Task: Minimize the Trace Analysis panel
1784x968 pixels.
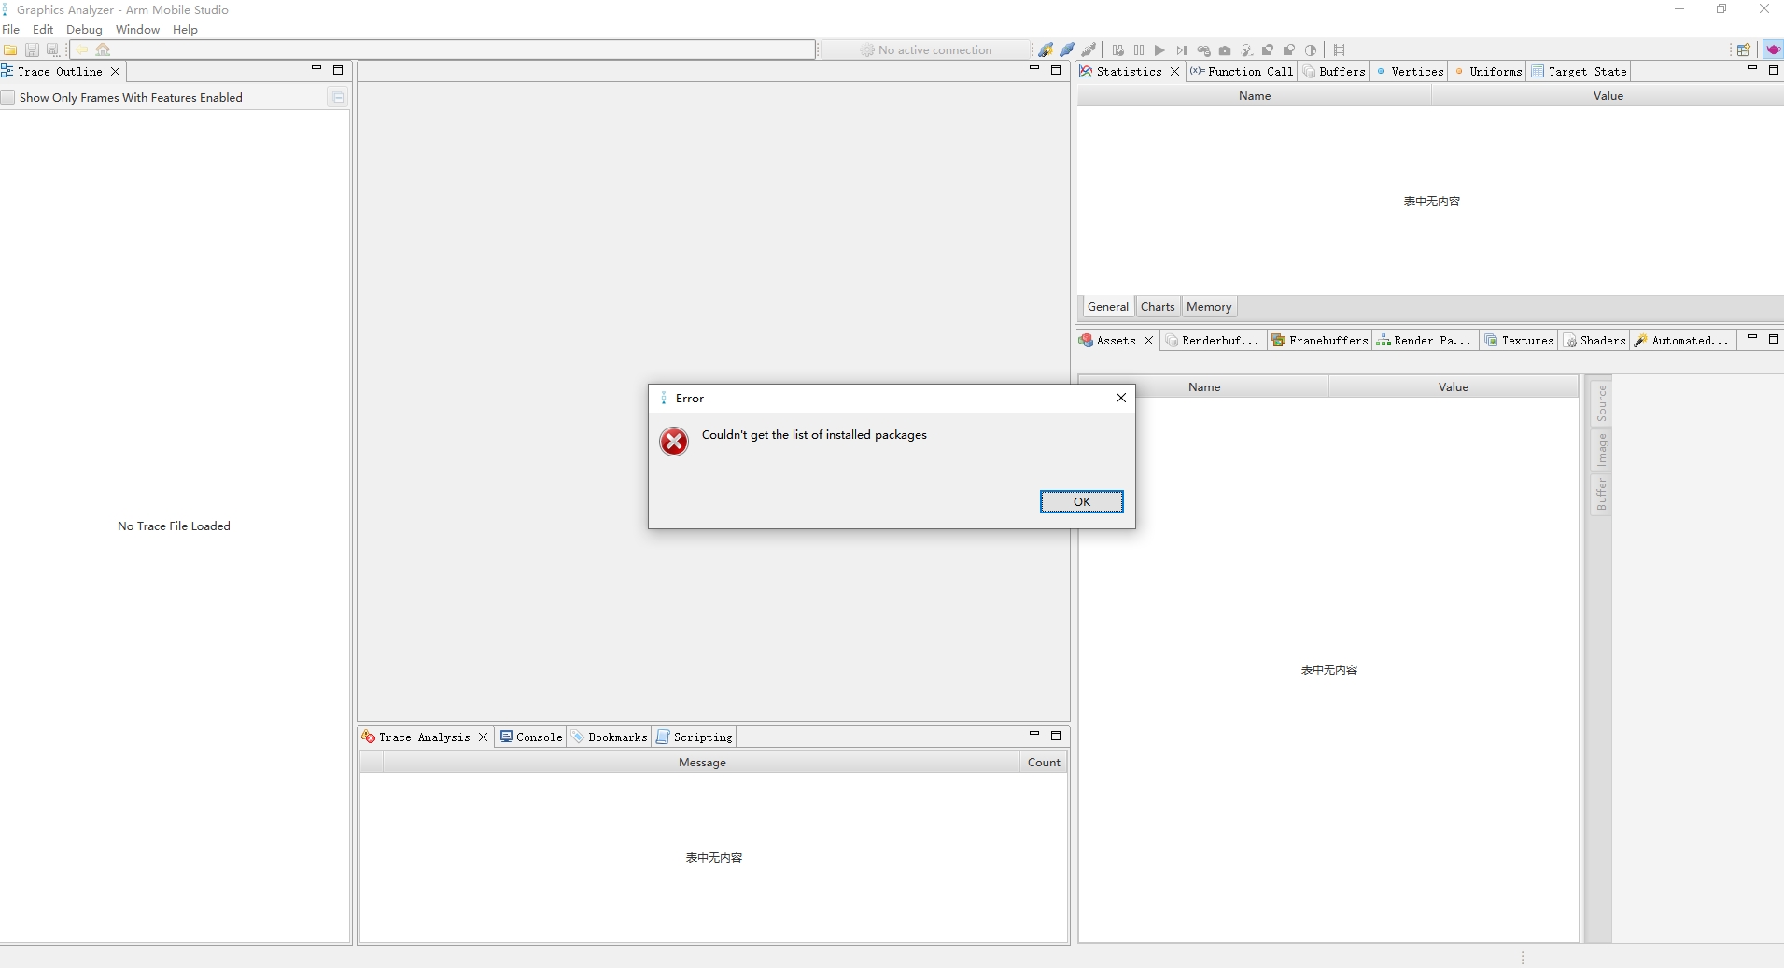Action: tap(1034, 735)
